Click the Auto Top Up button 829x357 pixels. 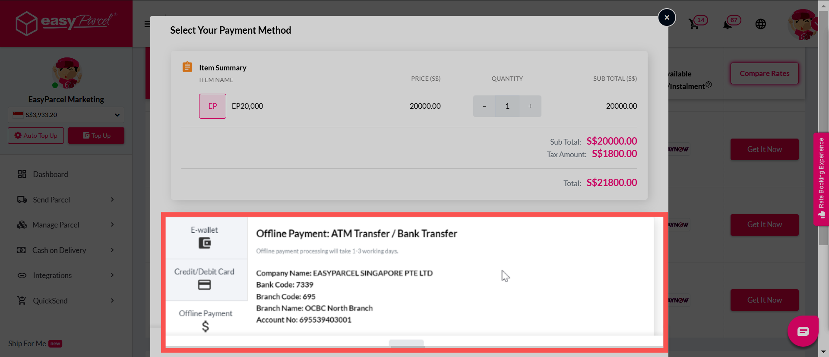[36, 136]
